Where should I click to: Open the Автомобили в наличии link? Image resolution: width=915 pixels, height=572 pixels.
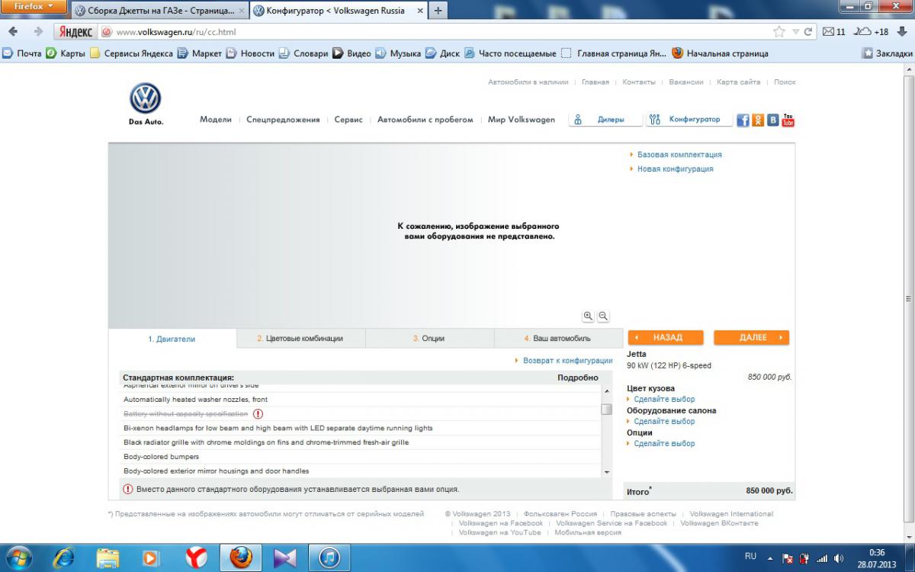tap(528, 82)
